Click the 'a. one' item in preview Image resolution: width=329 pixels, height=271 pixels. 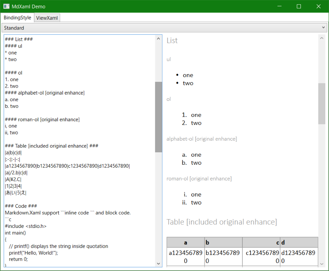pyautogui.click(x=192, y=155)
